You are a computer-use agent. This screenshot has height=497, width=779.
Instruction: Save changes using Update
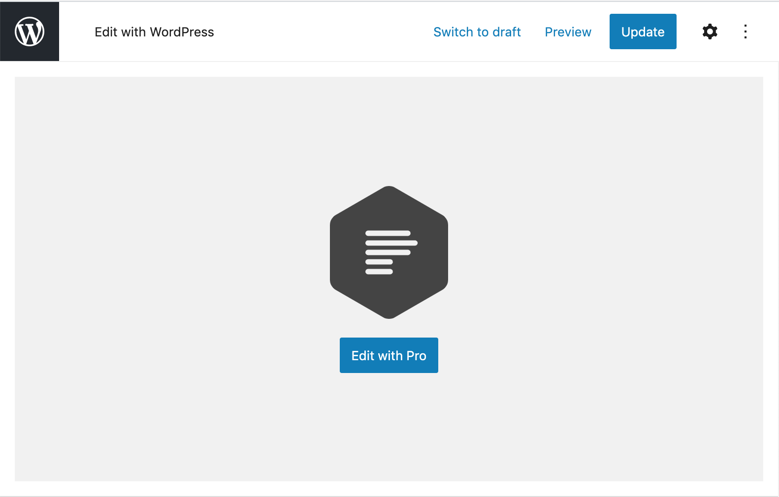(x=643, y=31)
